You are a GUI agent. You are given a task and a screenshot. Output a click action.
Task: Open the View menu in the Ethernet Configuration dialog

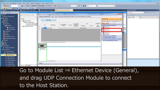coord(56,16)
